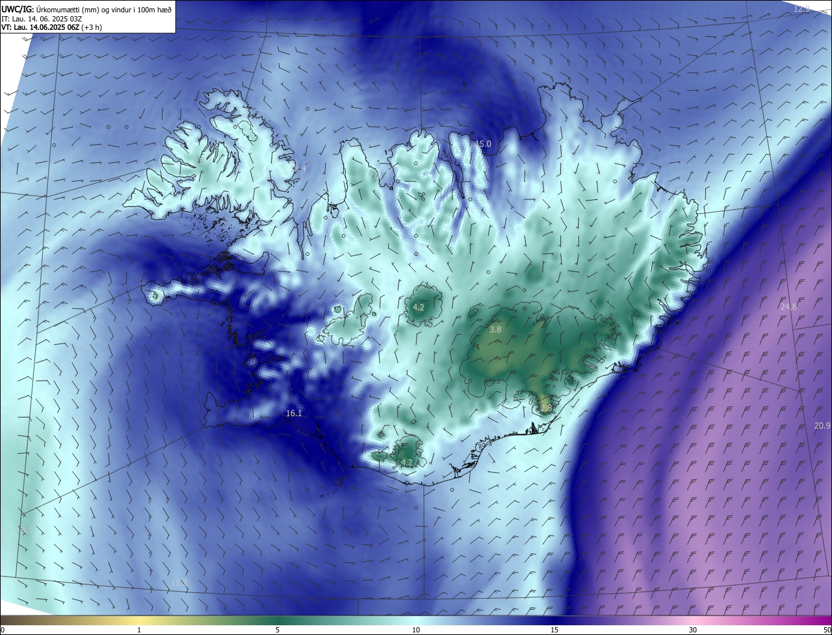Click the valid time line "VT: Lau. 14.06.2025 06Z (+3 h)"
Image resolution: width=832 pixels, height=635 pixels.
pyautogui.click(x=52, y=27)
